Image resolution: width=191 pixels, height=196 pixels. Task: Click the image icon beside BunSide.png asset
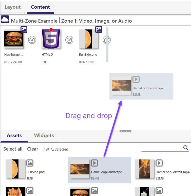(30, 163)
